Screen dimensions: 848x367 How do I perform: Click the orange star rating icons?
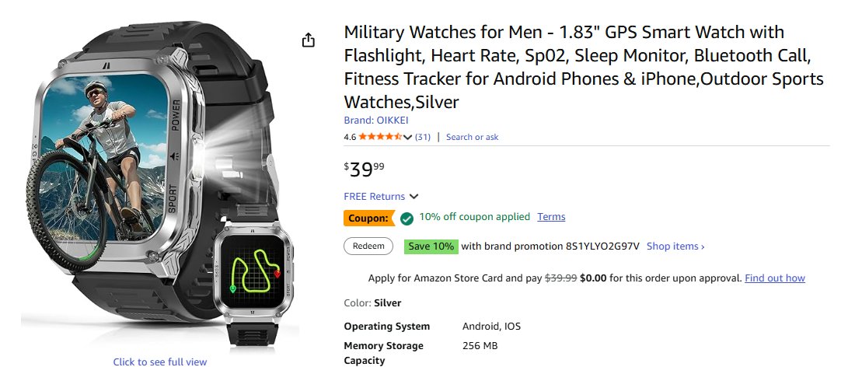click(x=380, y=137)
